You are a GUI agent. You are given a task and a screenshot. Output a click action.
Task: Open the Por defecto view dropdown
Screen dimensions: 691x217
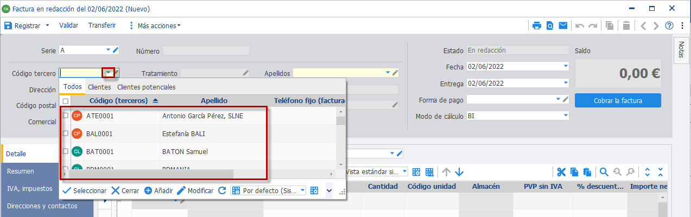point(302,190)
